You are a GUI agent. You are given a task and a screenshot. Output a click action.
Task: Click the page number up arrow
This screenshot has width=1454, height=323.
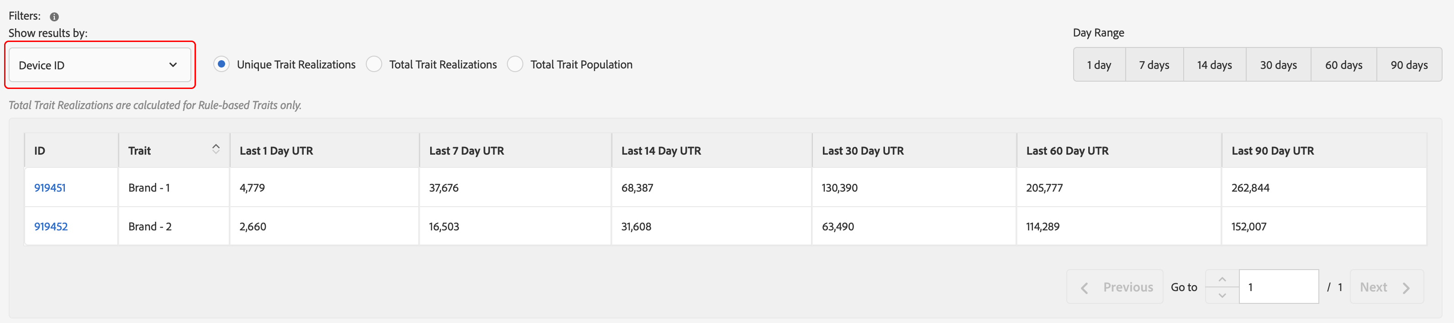pyautogui.click(x=1222, y=280)
